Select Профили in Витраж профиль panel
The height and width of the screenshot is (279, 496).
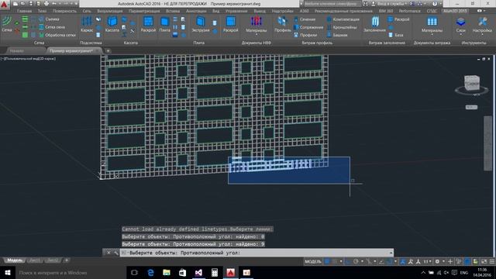pyautogui.click(x=305, y=35)
